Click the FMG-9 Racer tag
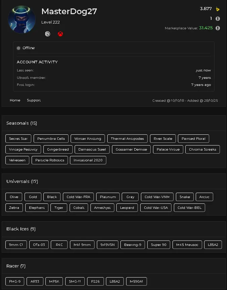This screenshot has height=290, width=227. (x=15, y=281)
